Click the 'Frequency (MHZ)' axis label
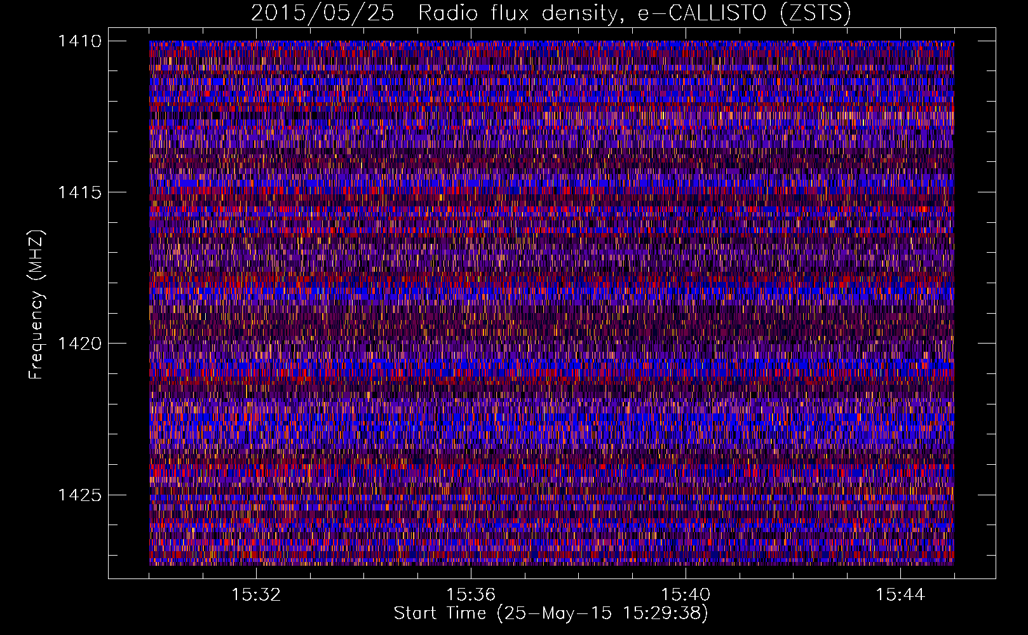The image size is (1028, 635). point(37,305)
